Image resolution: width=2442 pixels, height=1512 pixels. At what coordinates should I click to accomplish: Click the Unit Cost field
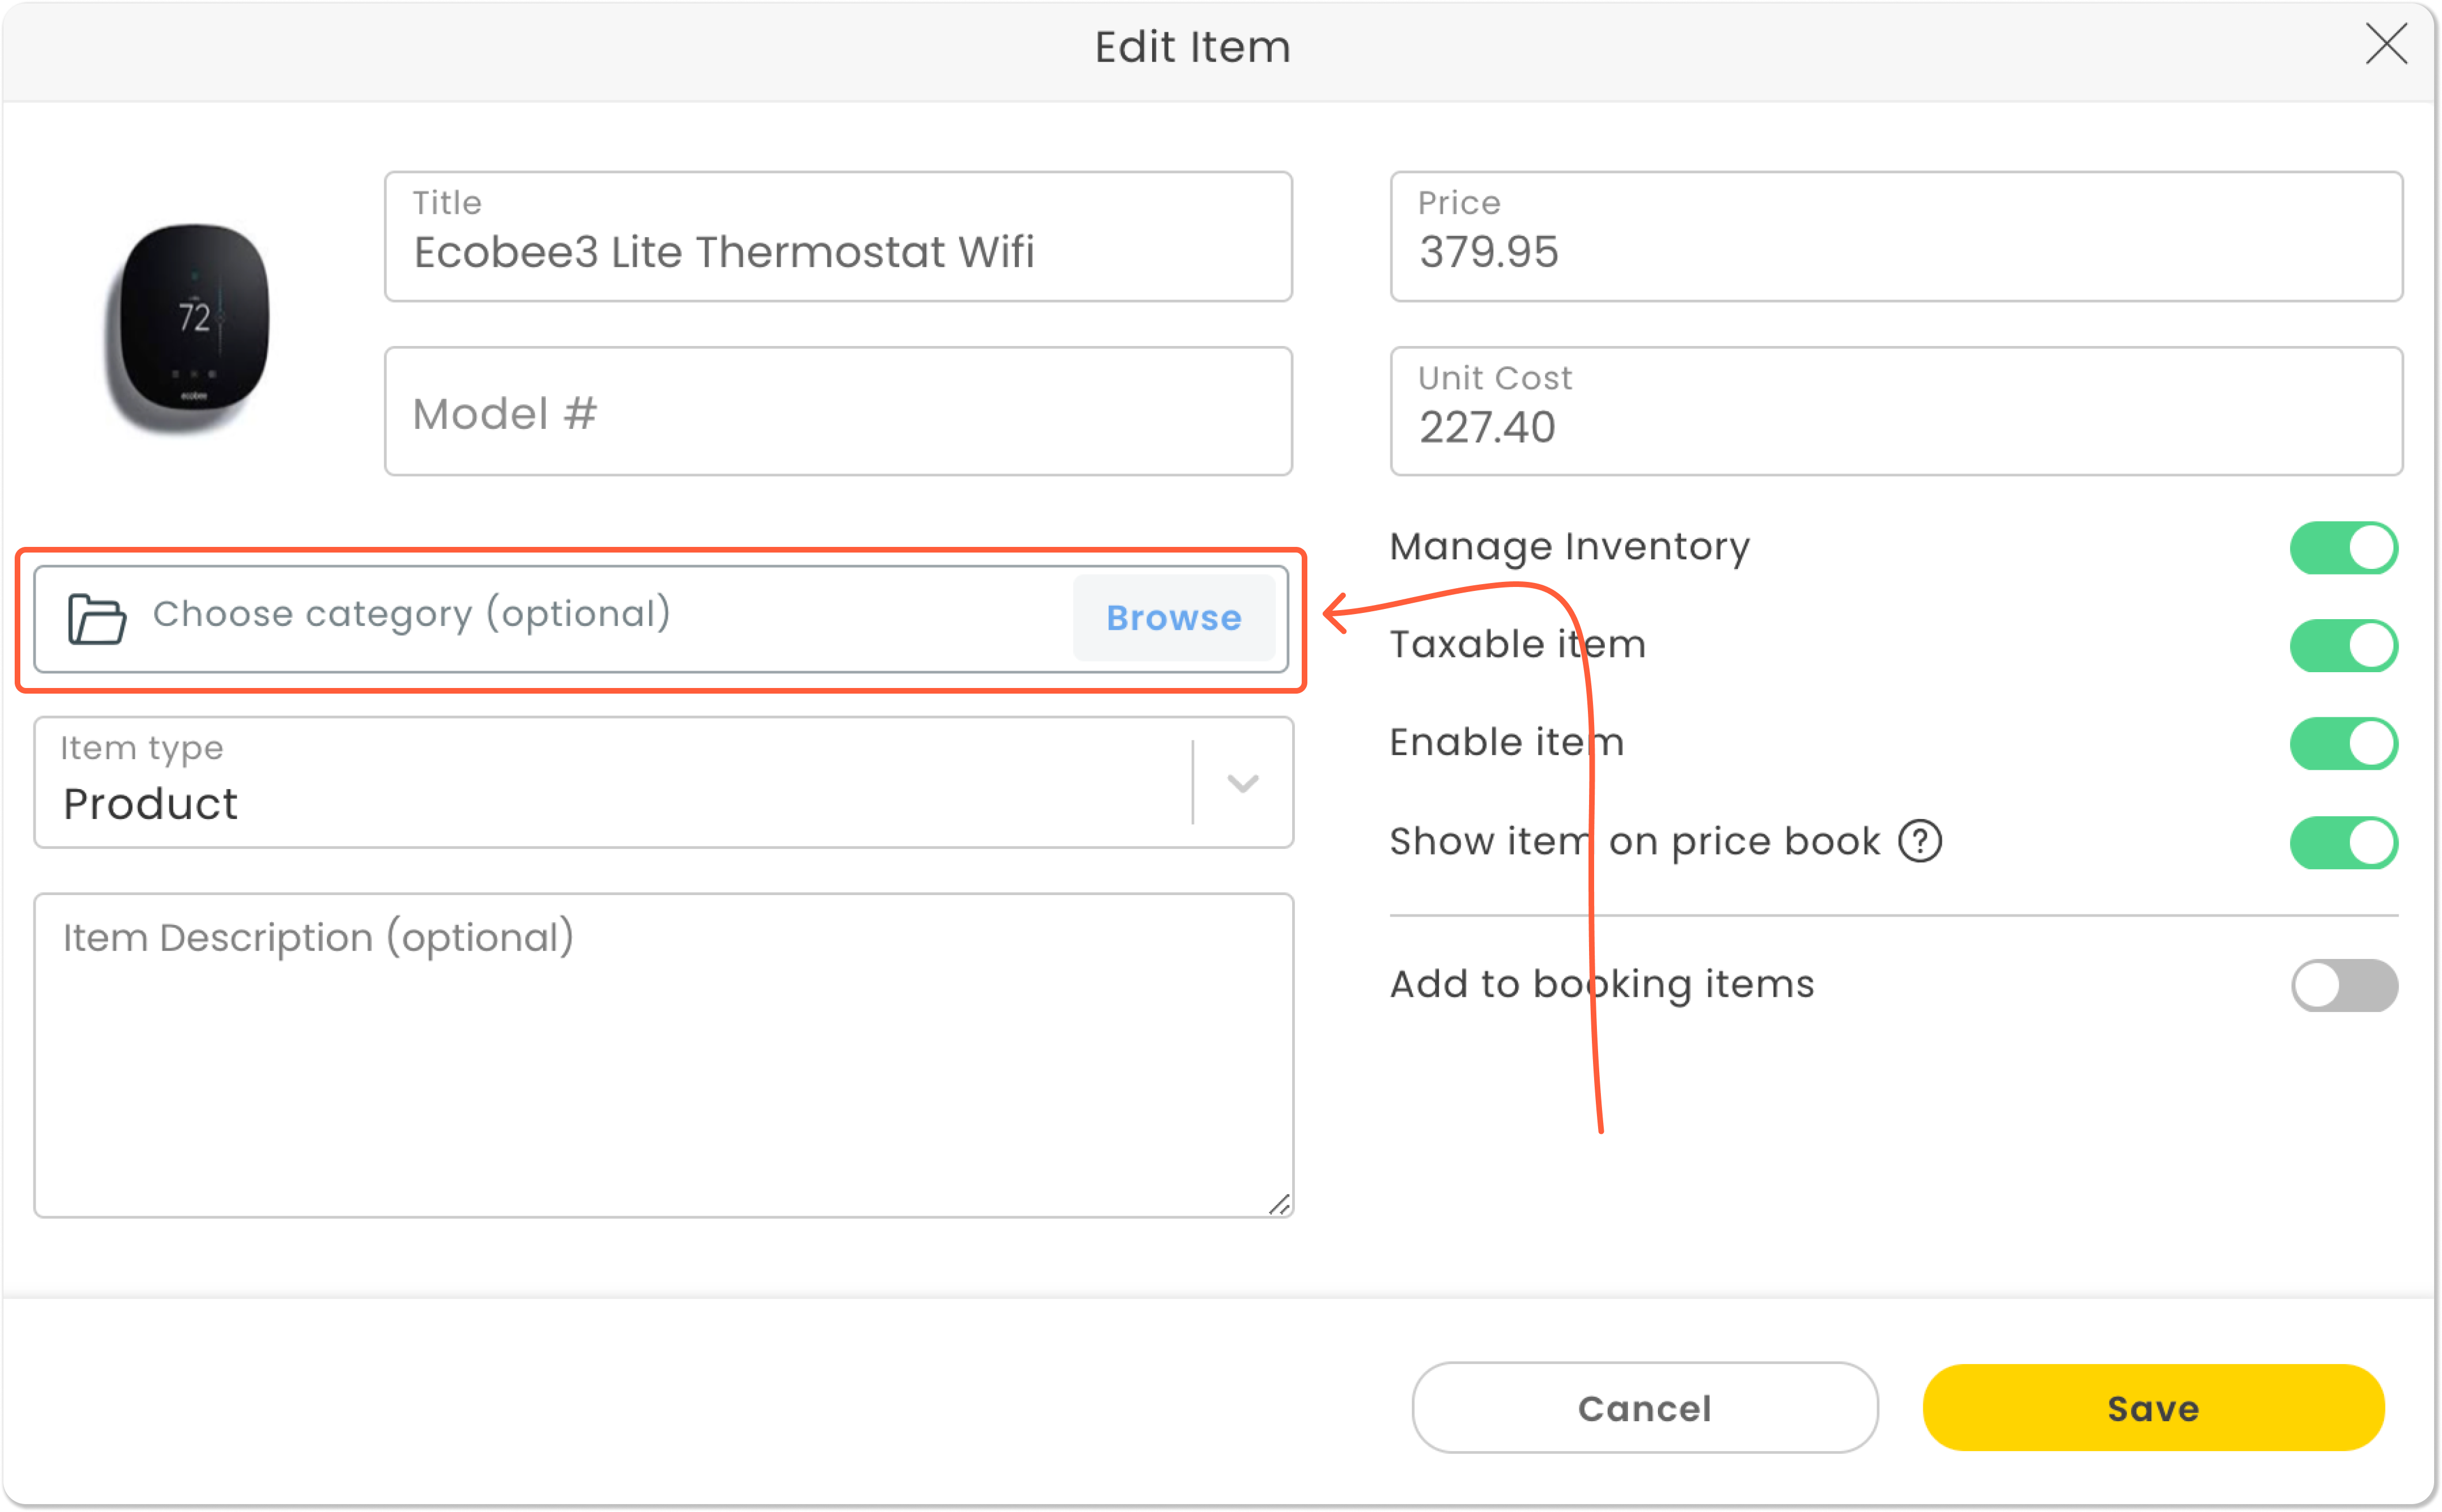pyautogui.click(x=1895, y=426)
